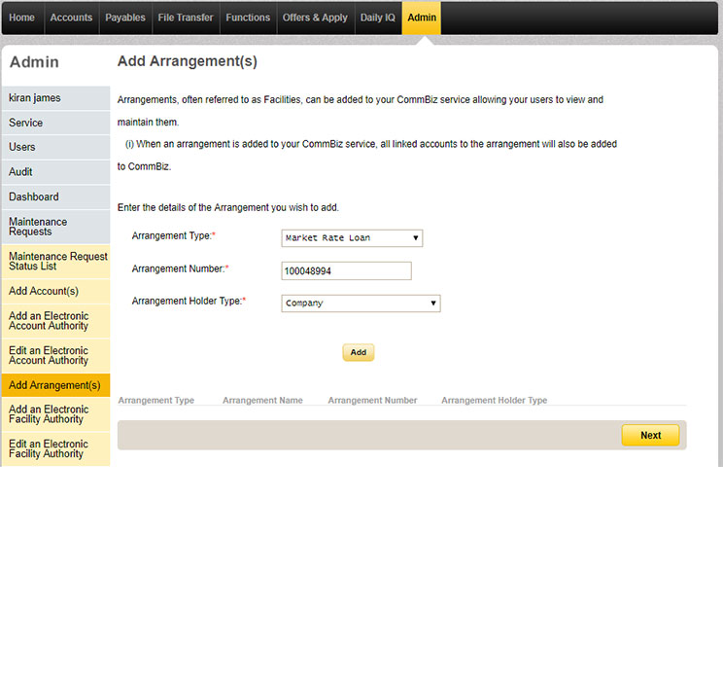Click the Arrangement Name column header
Viewport: 723px width, 677px height.
262,400
